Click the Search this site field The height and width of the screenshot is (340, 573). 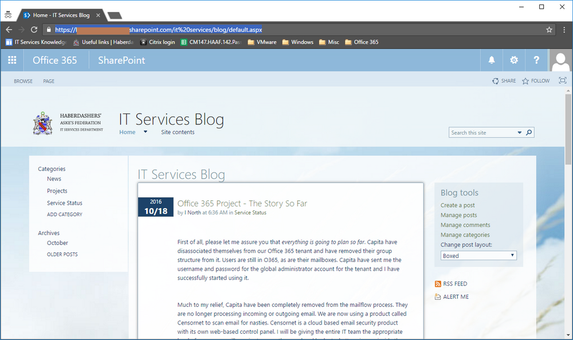[x=482, y=132]
